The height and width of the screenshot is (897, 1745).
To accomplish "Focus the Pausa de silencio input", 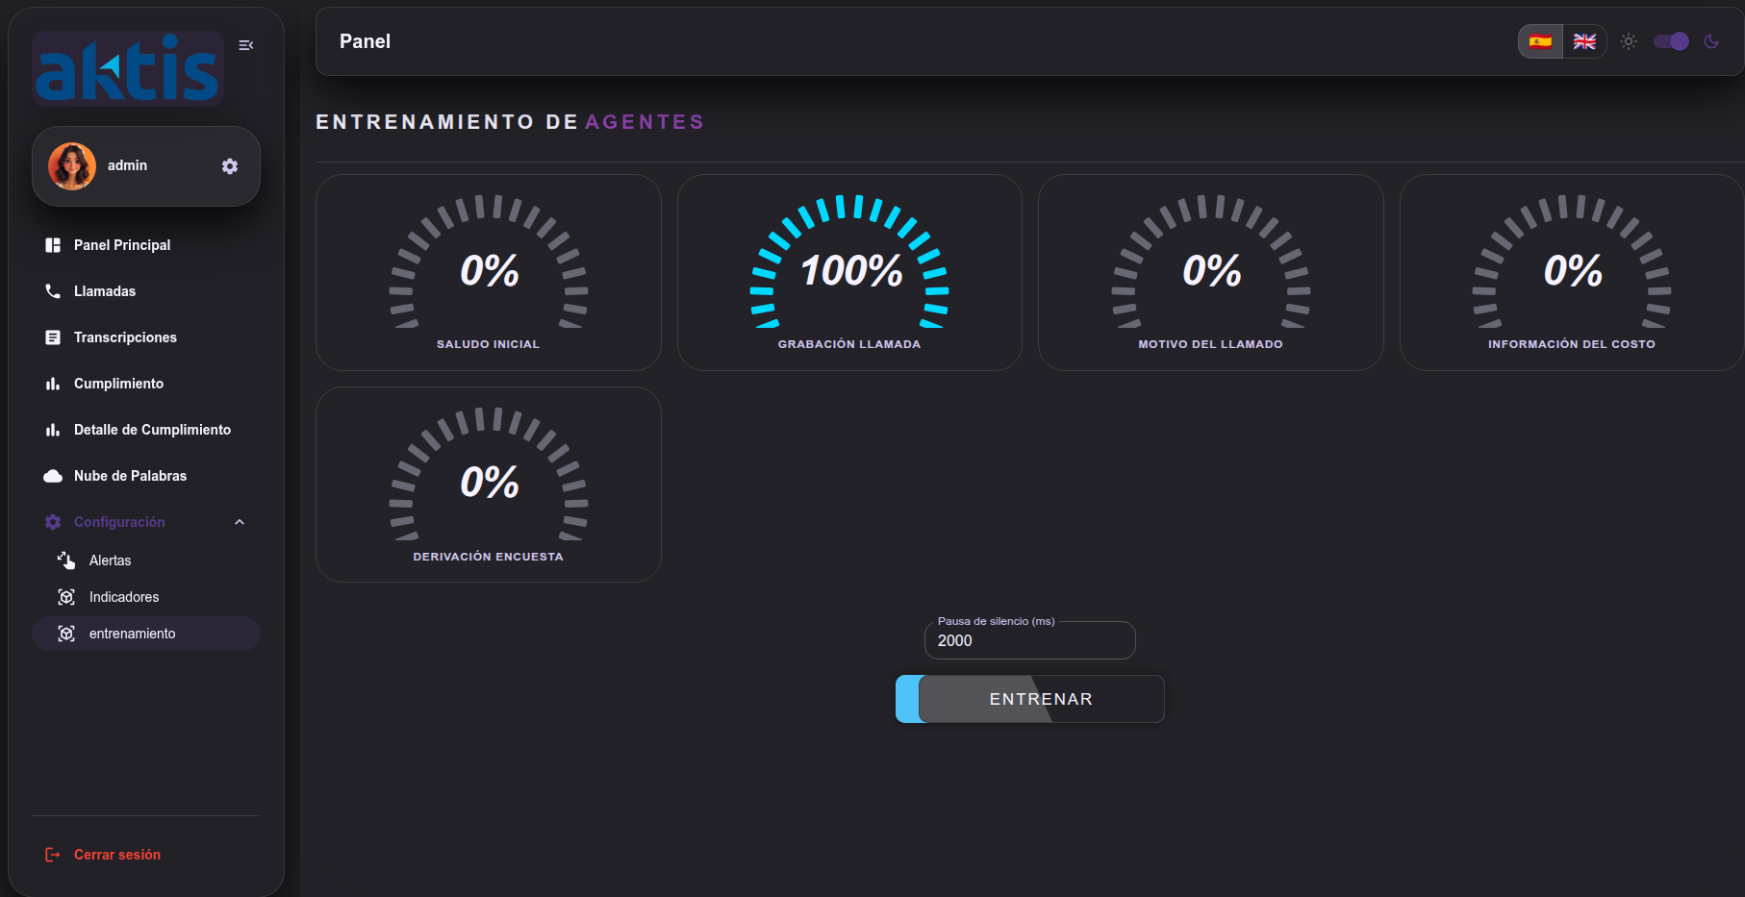I will pyautogui.click(x=1030, y=640).
